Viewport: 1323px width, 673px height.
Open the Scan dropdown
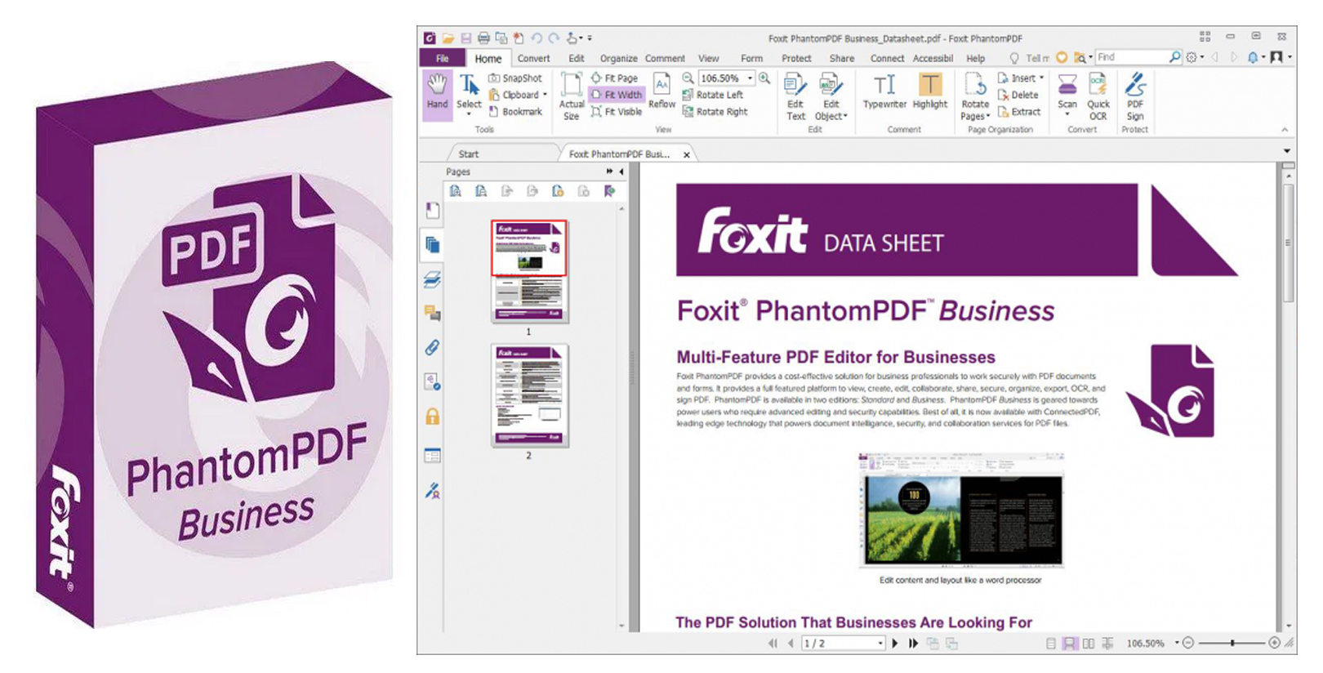point(1067,114)
